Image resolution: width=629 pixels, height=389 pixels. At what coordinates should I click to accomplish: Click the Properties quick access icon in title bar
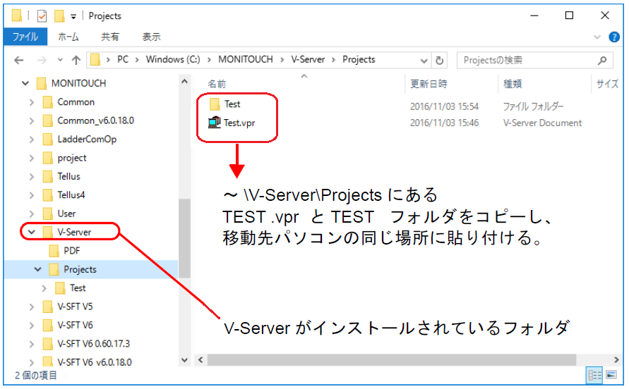pyautogui.click(x=42, y=16)
